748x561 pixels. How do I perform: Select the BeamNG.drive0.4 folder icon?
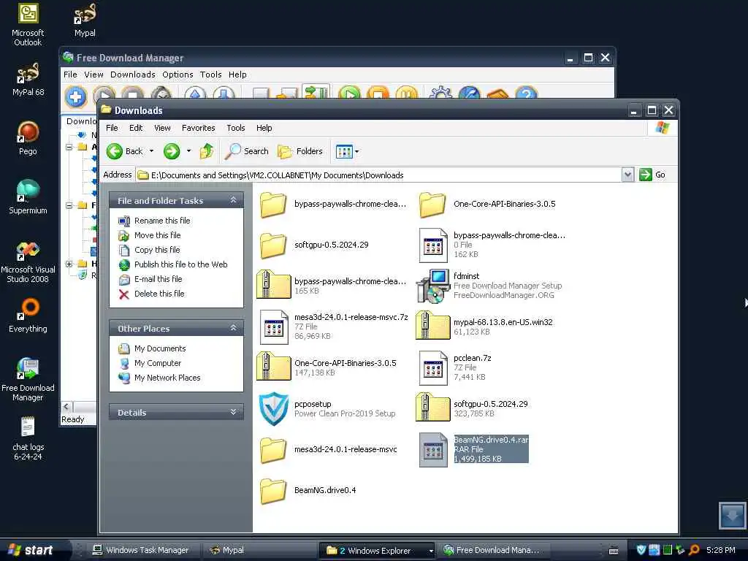pyautogui.click(x=273, y=491)
